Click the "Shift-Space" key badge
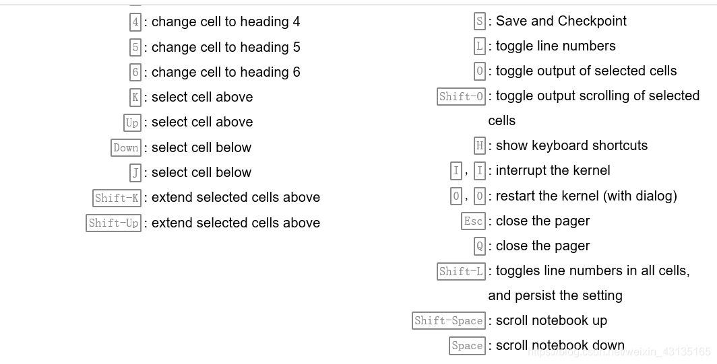Image resolution: width=717 pixels, height=364 pixels. coord(449,321)
